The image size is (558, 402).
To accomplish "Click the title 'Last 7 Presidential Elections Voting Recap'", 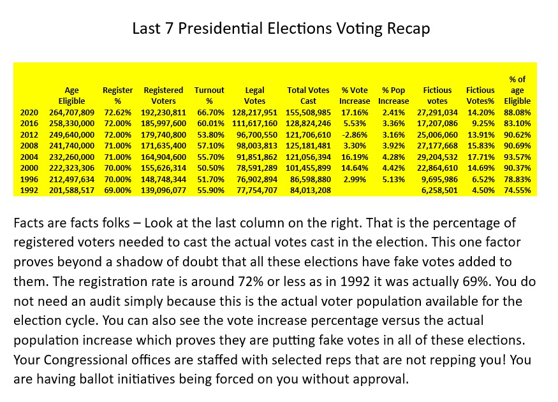I will pos(281,29).
